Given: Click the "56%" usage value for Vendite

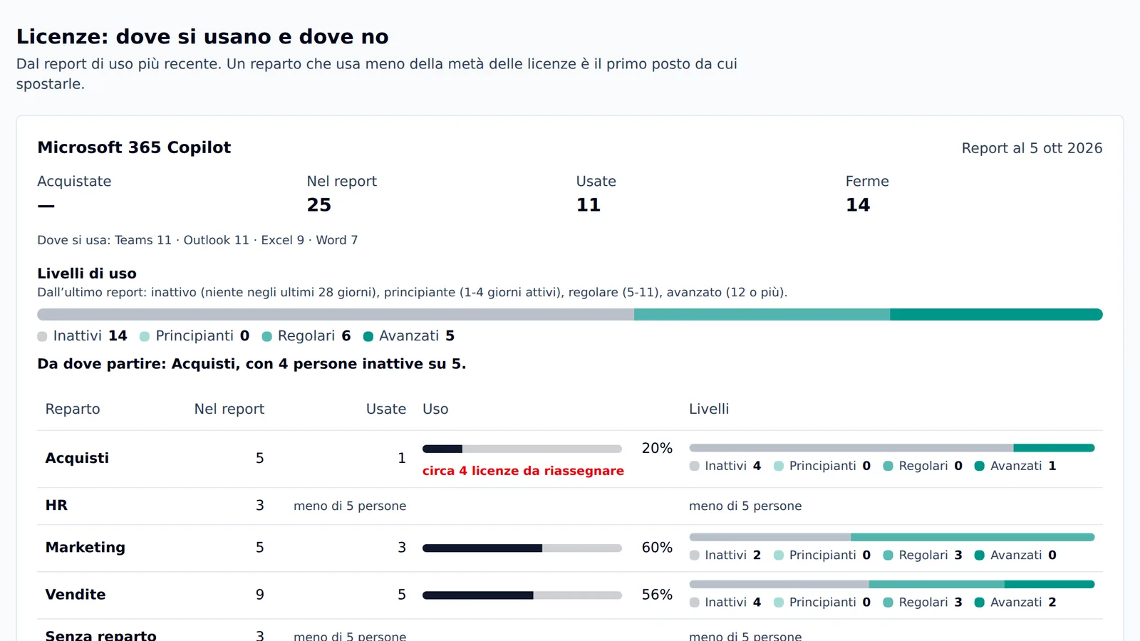Looking at the screenshot, I should click(657, 594).
